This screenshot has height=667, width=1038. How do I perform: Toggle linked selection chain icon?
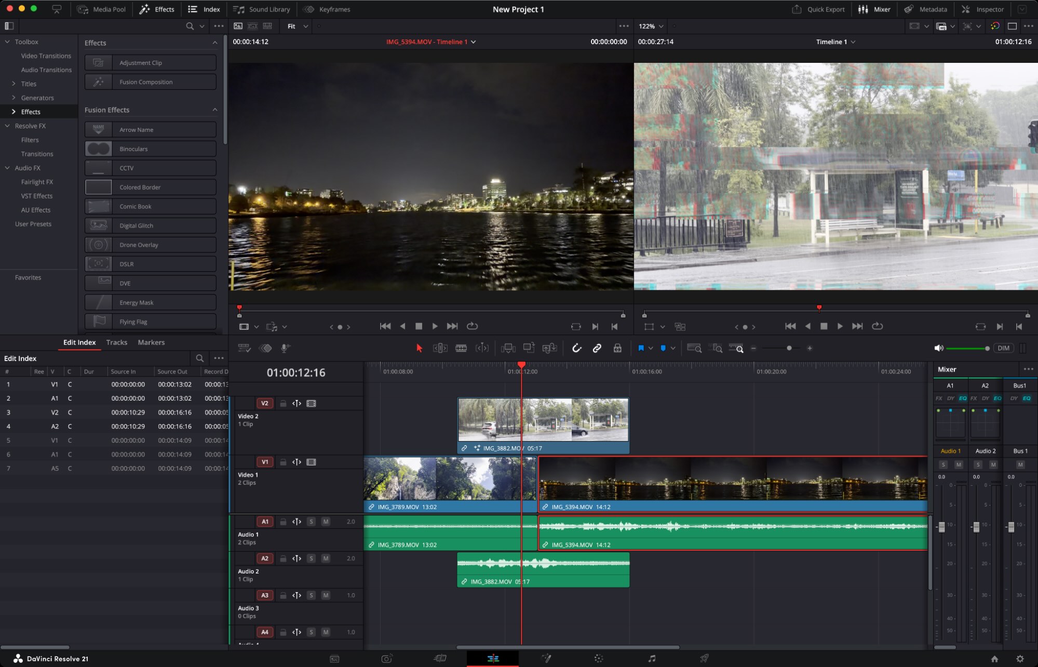tap(597, 348)
